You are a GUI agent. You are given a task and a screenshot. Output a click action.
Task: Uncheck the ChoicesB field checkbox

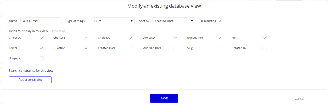click(x=86, y=38)
